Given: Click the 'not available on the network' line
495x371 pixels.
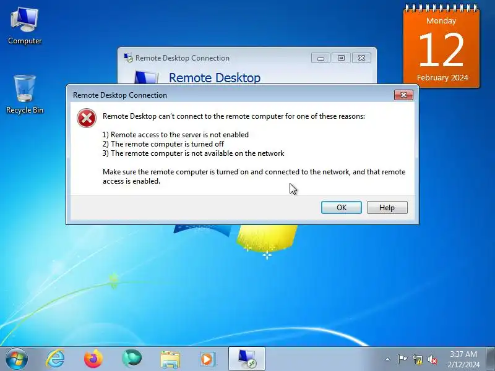Looking at the screenshot, I should (x=193, y=153).
